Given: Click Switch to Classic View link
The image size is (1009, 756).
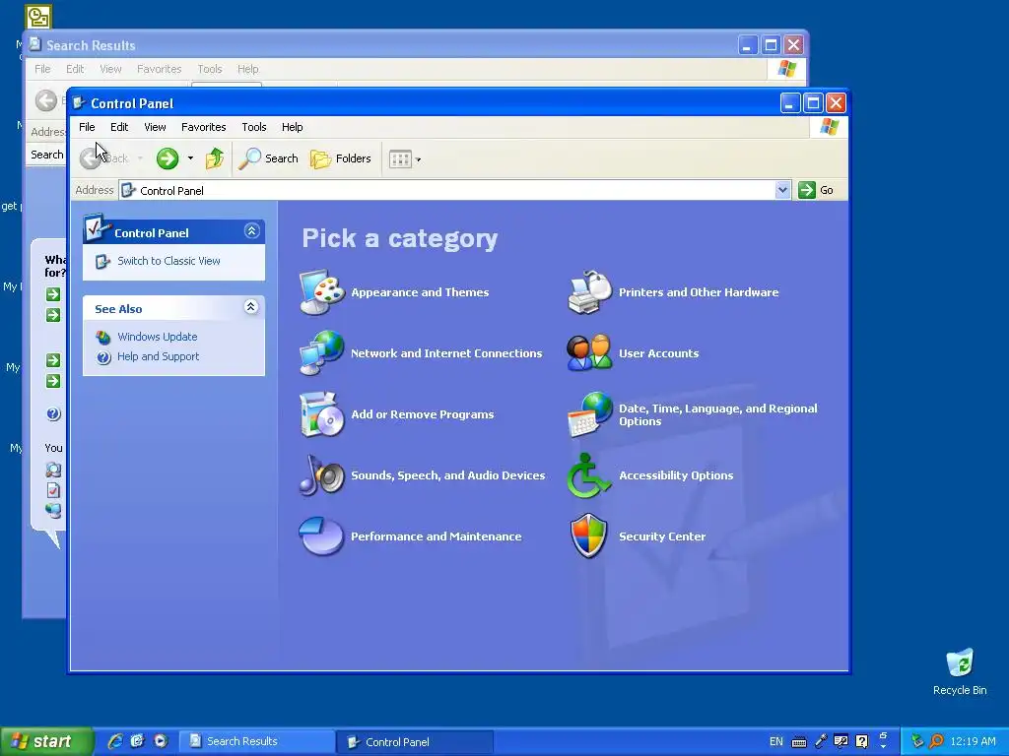Looking at the screenshot, I should tap(168, 260).
